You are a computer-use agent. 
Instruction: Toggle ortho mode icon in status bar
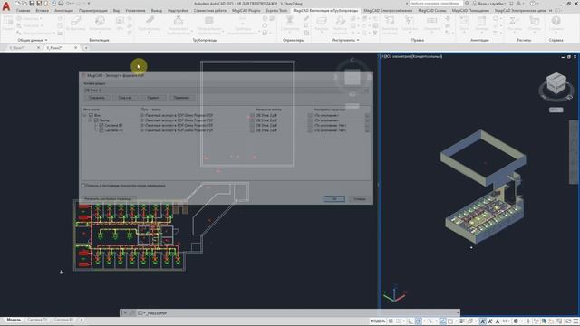pyautogui.click(x=410, y=321)
